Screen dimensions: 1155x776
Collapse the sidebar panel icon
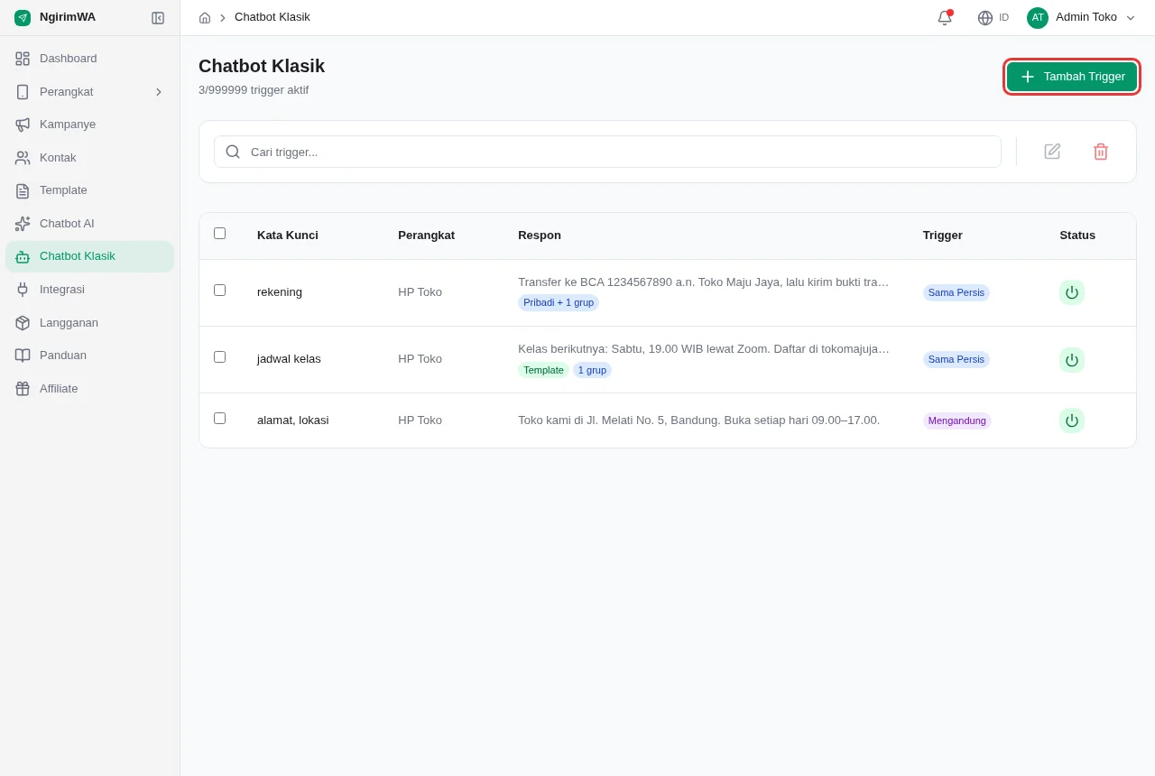tap(158, 18)
